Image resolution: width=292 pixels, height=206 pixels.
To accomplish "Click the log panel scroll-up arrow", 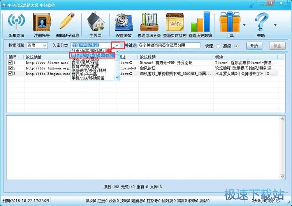I will point(282,119).
